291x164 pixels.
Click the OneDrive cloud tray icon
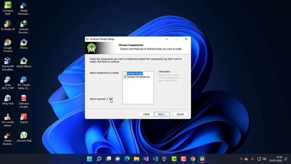click(x=246, y=159)
